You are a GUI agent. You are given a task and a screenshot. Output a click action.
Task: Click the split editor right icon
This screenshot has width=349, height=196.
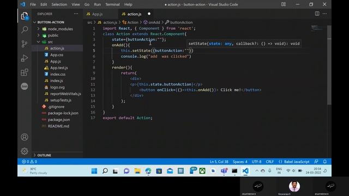pyautogui.click(x=317, y=14)
